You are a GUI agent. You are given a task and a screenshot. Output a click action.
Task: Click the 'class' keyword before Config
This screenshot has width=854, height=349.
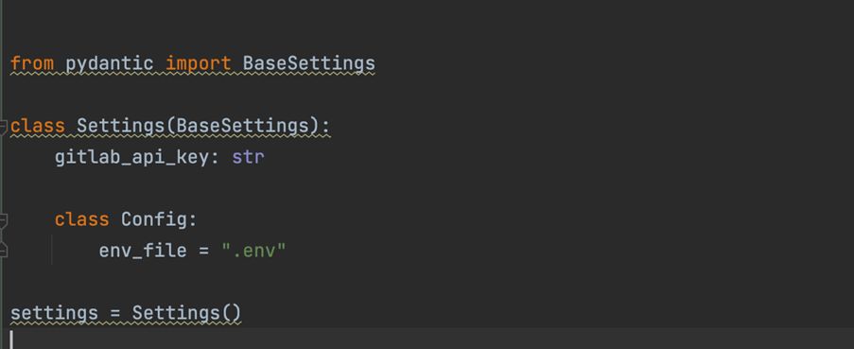click(x=81, y=219)
